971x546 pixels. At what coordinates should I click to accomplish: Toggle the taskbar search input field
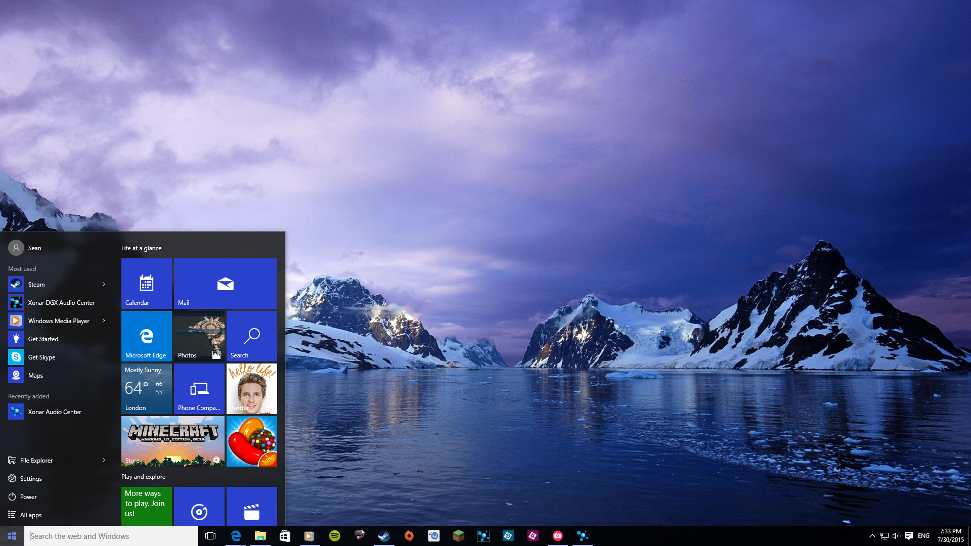[111, 535]
